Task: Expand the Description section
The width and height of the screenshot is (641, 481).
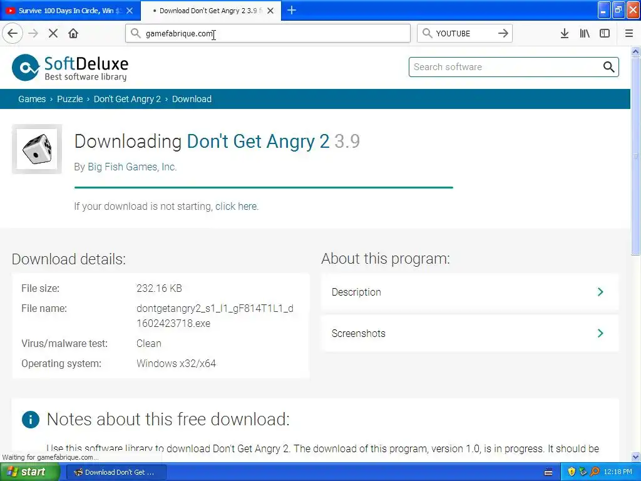Action: coord(469,292)
